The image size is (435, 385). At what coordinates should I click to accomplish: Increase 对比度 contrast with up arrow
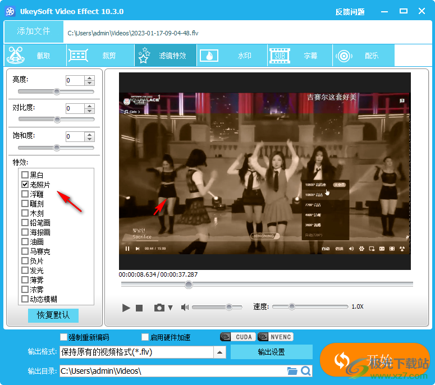click(89, 106)
